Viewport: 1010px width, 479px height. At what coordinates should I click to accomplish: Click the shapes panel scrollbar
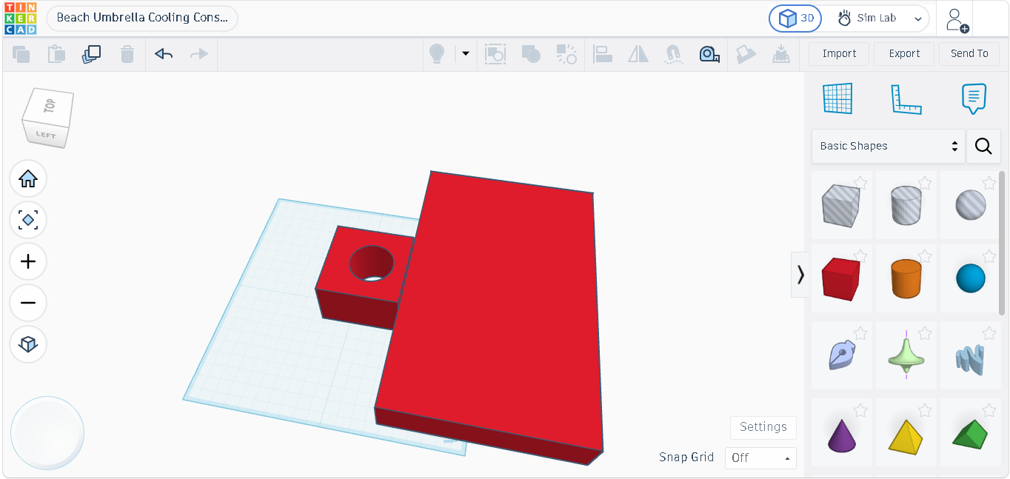tap(1003, 244)
